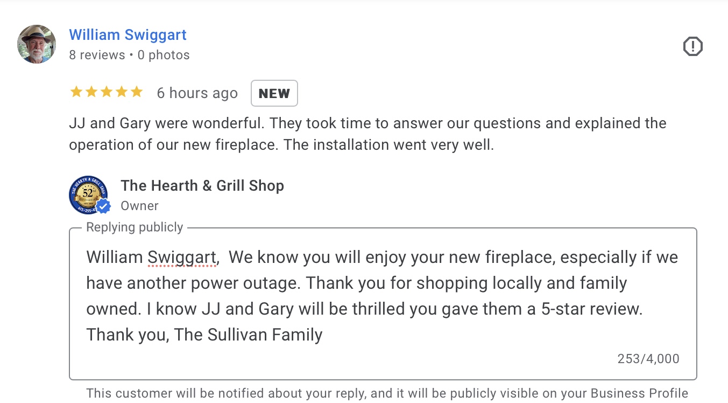
Task: Click the report review flag icon
Action: (692, 47)
